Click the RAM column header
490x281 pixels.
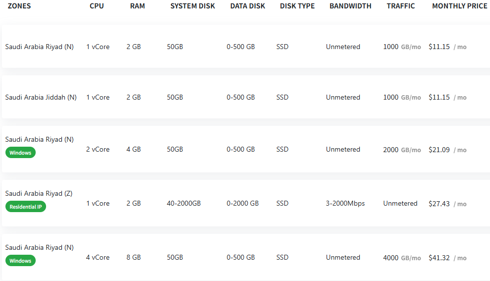click(x=137, y=6)
